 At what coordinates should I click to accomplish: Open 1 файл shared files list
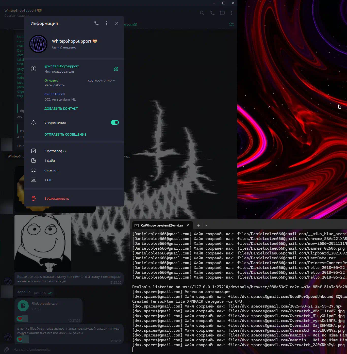[49, 161]
